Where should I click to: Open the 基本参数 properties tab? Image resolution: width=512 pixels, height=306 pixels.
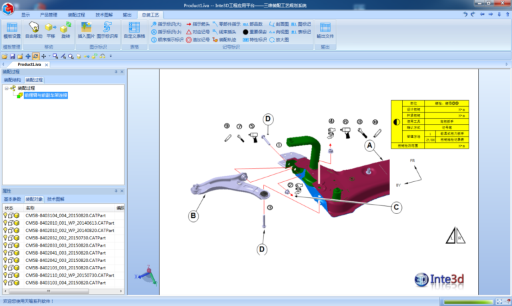(x=13, y=199)
